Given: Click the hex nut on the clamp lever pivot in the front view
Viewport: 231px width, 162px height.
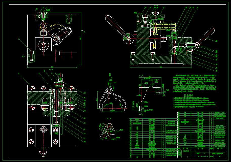Looking at the screenshot, I should 56,39.
